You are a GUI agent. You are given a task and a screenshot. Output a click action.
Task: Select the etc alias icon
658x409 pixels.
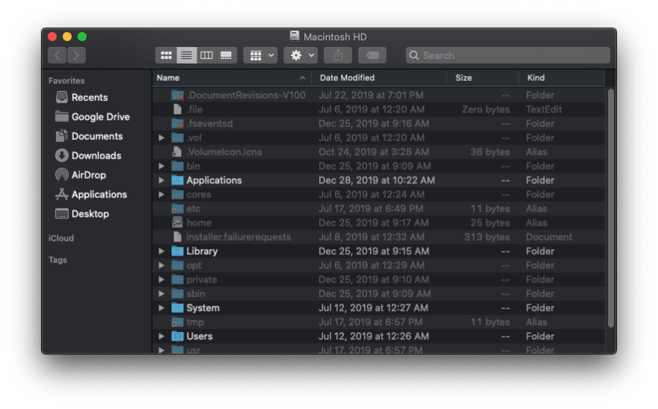click(177, 209)
